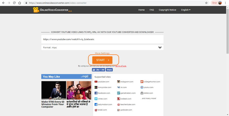Click the orange START button
Viewport: 229px width, 116px height.
[102, 60]
